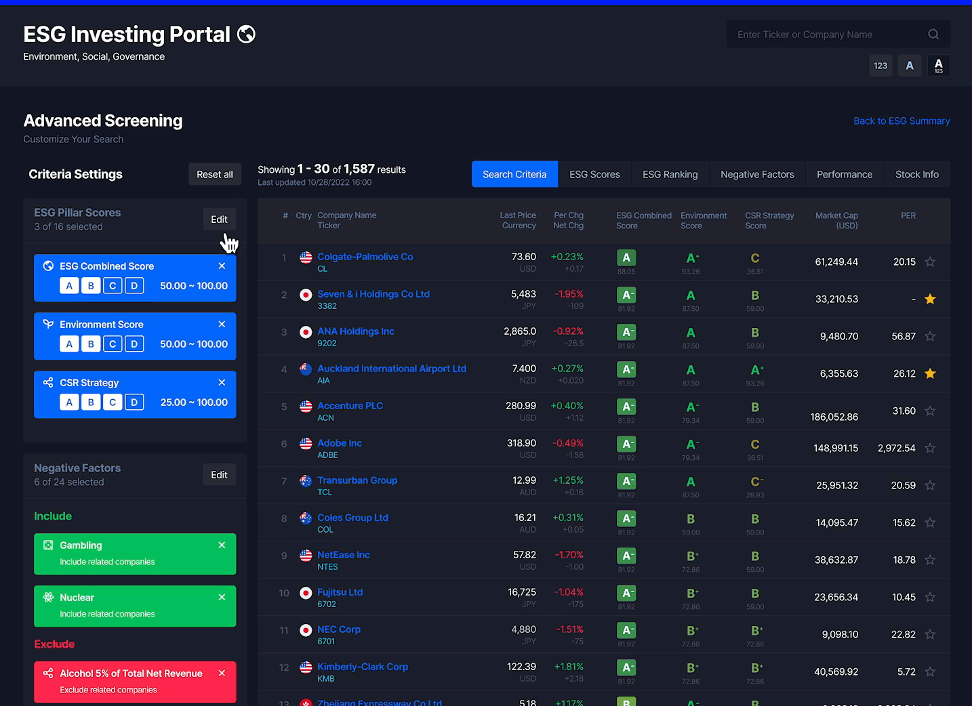This screenshot has height=706, width=972.
Task: Remove Alcohol 5% exclude factor
Action: (222, 673)
